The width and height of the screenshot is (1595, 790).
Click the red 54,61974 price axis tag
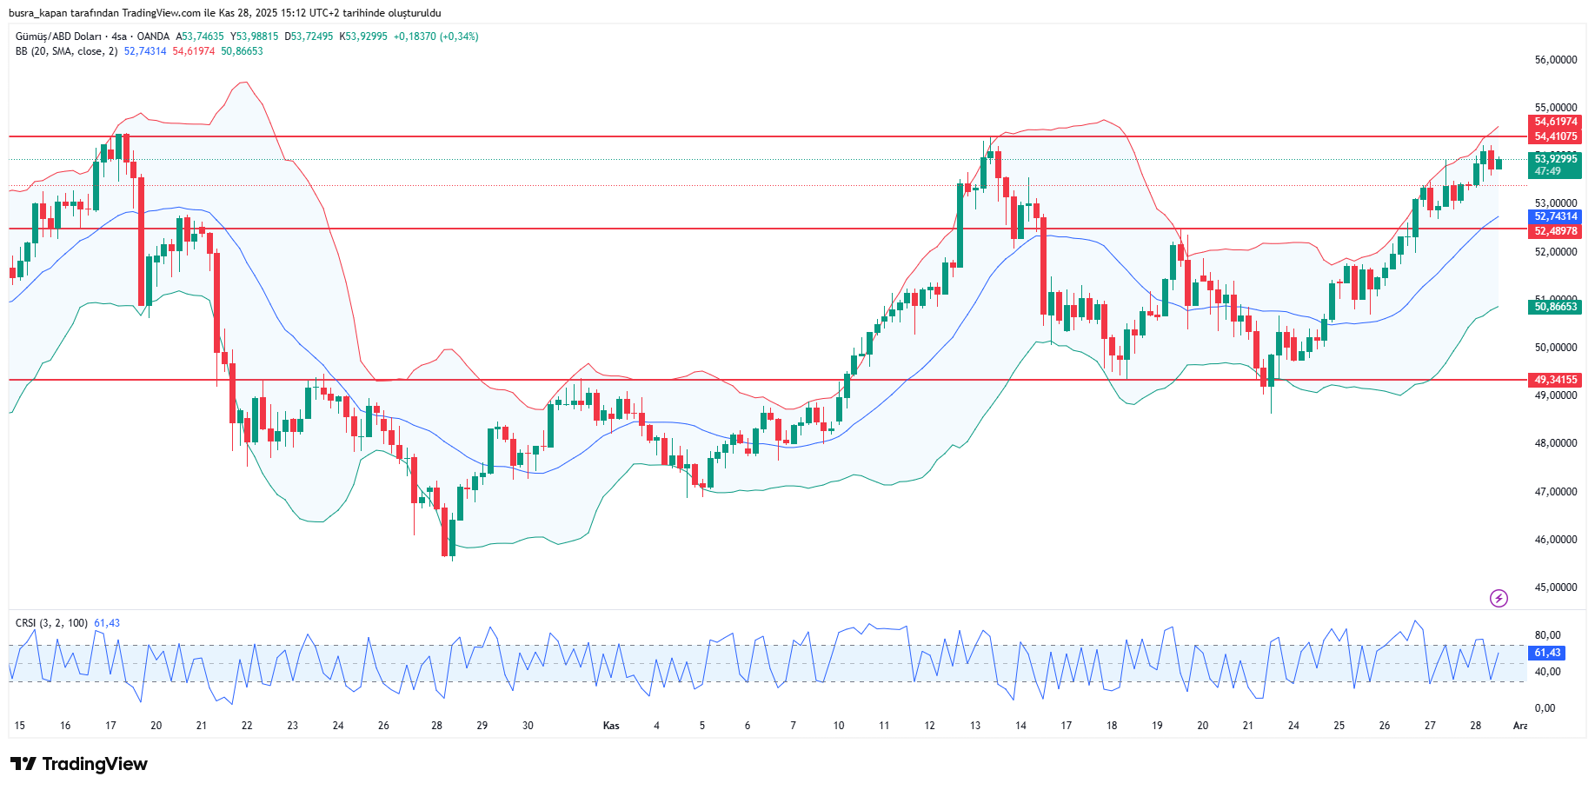tap(1555, 122)
